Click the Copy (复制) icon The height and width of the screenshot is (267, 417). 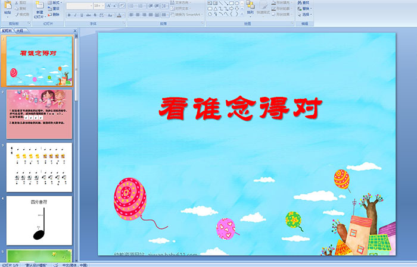pyautogui.click(x=17, y=8)
